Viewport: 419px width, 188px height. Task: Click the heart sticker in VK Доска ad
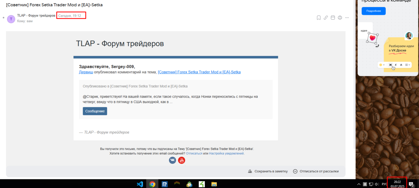373,38
